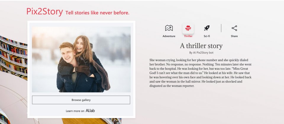Click the AI.lab logo

click(x=90, y=111)
